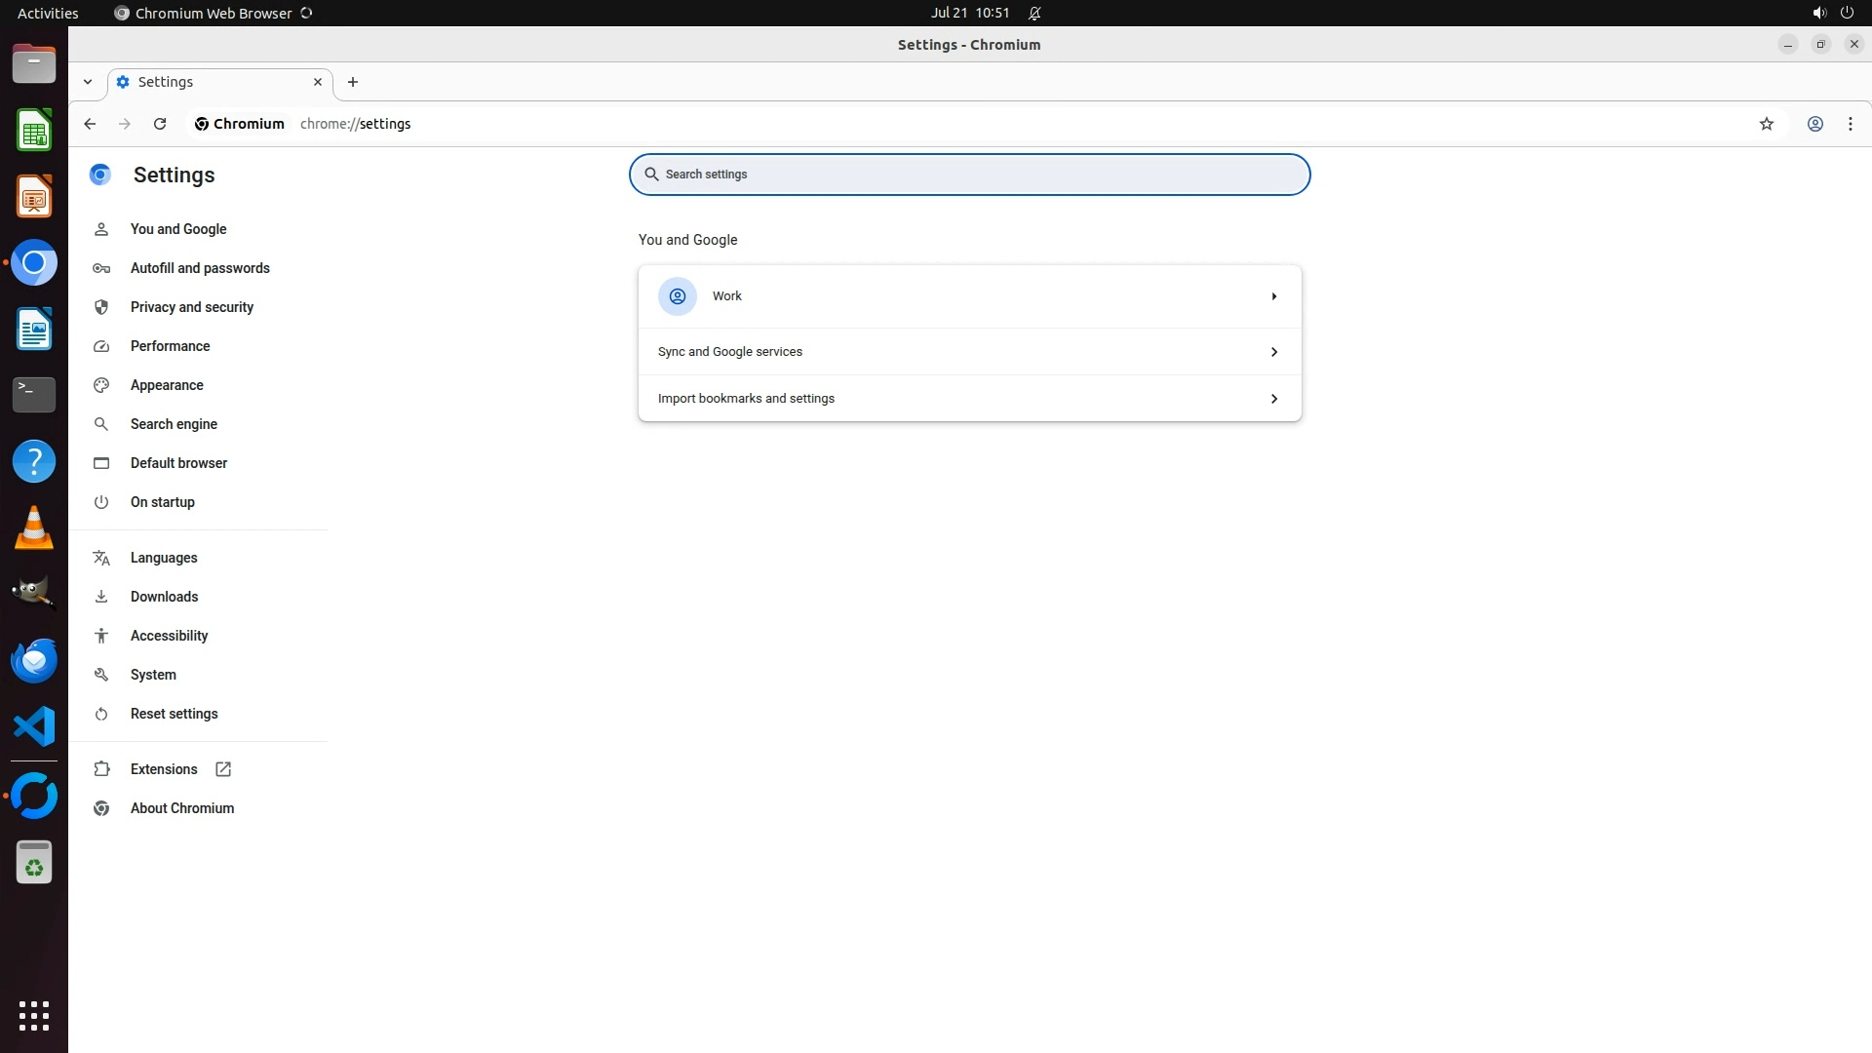Open Sync and Google services chevron

[x=1273, y=352]
